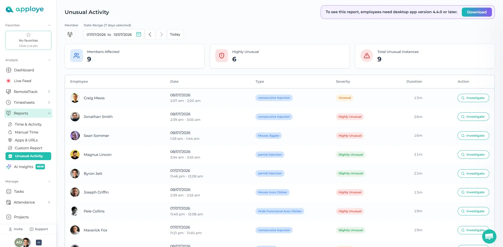Click Maverick Fox avatar
Image resolution: width=503 pixels, height=247 pixels.
coord(75,230)
